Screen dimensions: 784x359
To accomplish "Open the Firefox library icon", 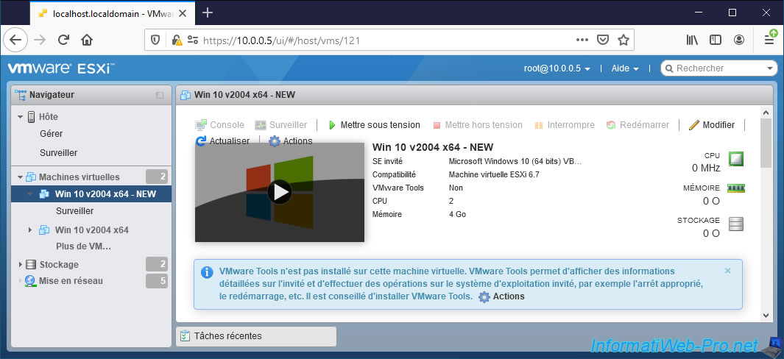I will (x=692, y=40).
